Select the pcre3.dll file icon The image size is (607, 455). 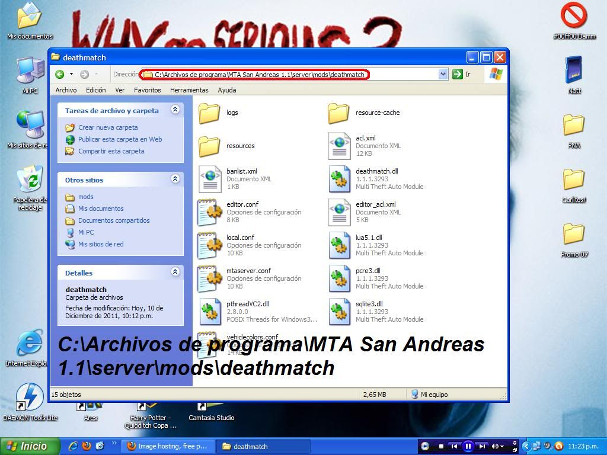coord(339,279)
